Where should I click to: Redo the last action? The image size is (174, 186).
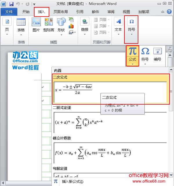click(x=28, y=4)
